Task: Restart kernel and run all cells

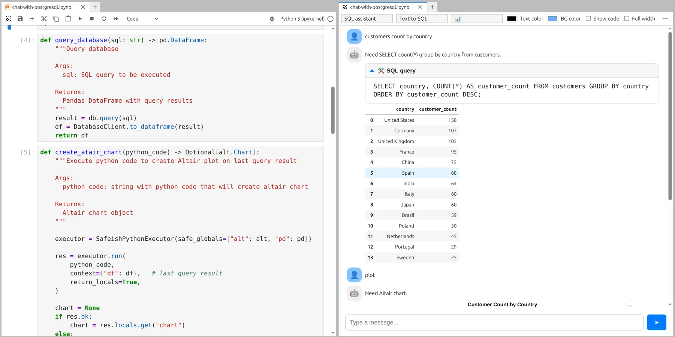Action: tap(116, 19)
